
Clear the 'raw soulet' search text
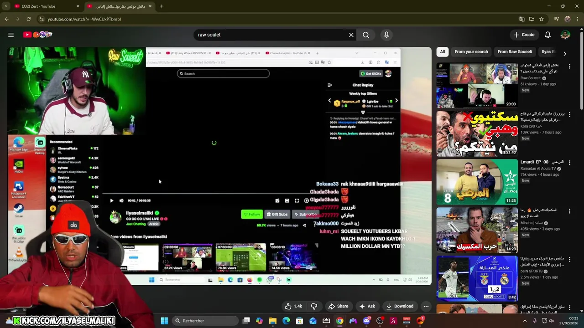pos(351,35)
